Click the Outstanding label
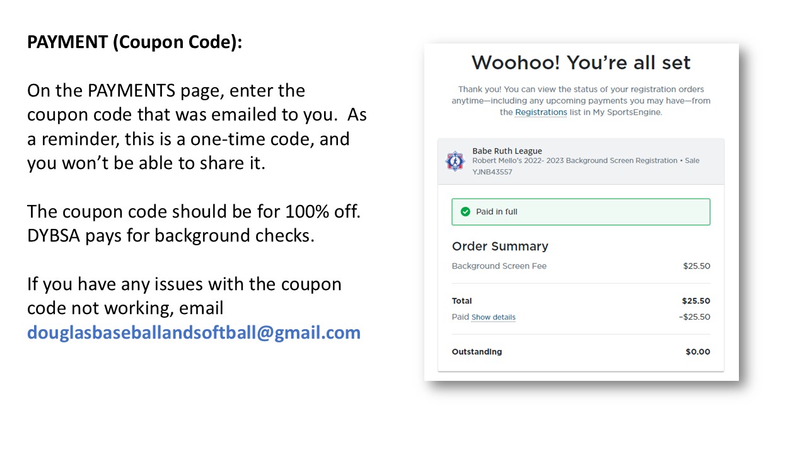This screenshot has height=454, width=807. pos(477,352)
